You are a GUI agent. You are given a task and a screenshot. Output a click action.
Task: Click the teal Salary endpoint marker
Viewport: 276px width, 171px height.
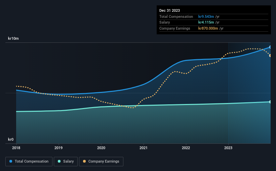pyautogui.click(x=270, y=102)
